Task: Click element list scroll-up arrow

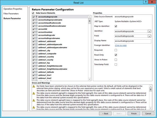Action: point(89,17)
